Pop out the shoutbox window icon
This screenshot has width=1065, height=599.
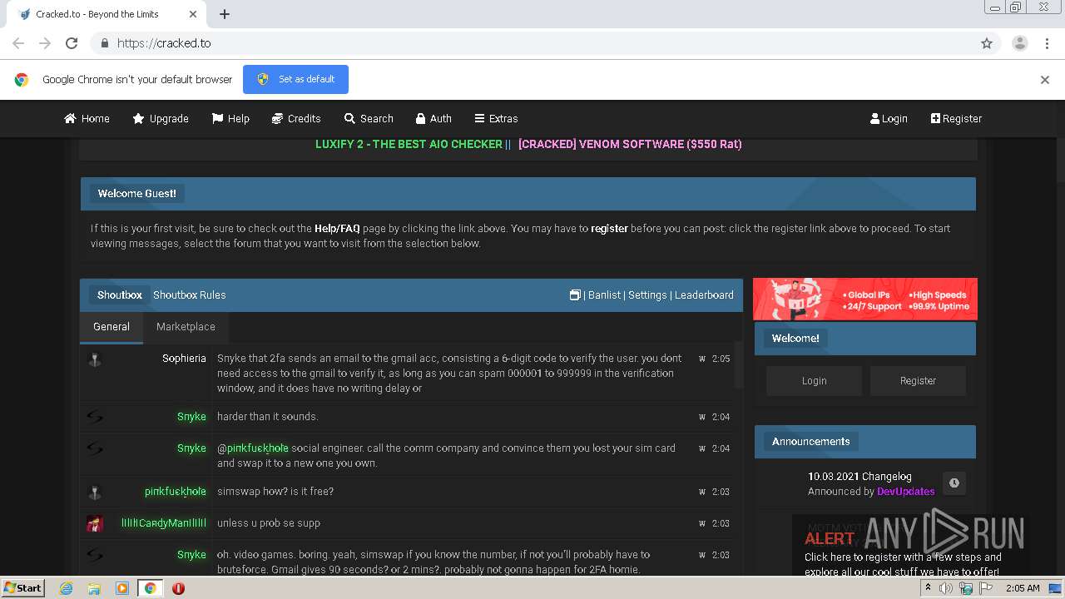[575, 295]
